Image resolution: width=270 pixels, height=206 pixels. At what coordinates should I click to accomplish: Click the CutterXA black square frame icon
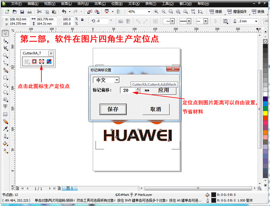tap(34, 61)
